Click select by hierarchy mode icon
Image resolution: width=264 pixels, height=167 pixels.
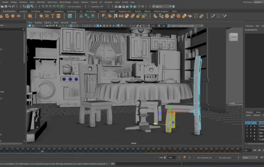24,7
